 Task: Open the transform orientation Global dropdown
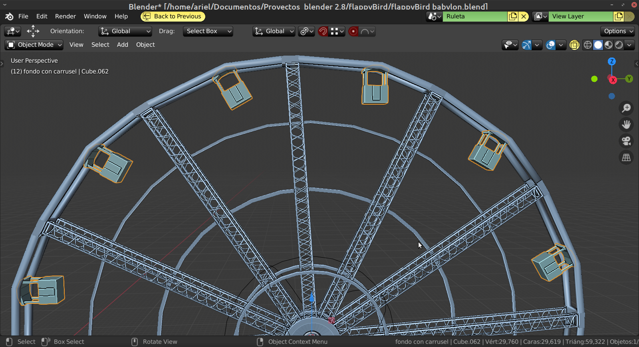pyautogui.click(x=274, y=31)
